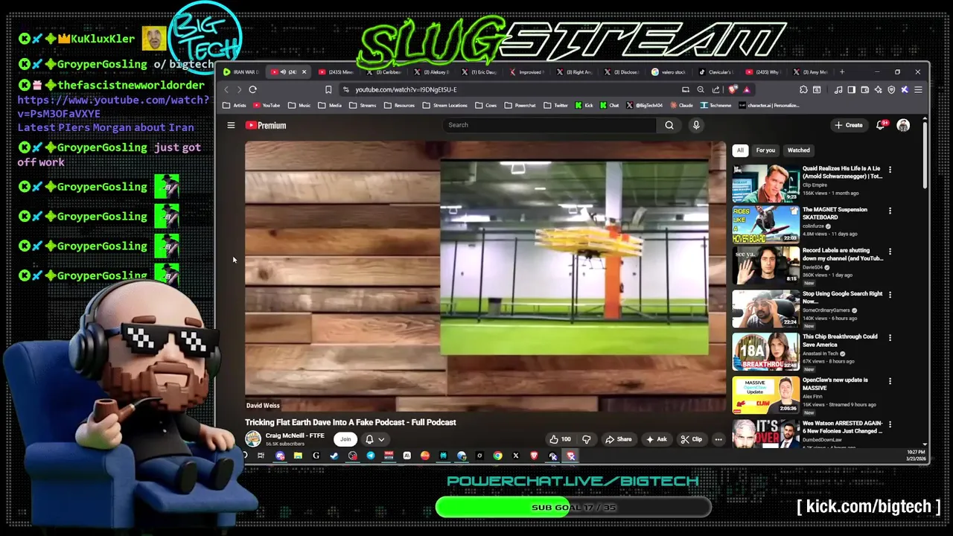This screenshot has width=953, height=536.
Task: Switch to the IRAN WAR browser tab
Action: [x=243, y=72]
